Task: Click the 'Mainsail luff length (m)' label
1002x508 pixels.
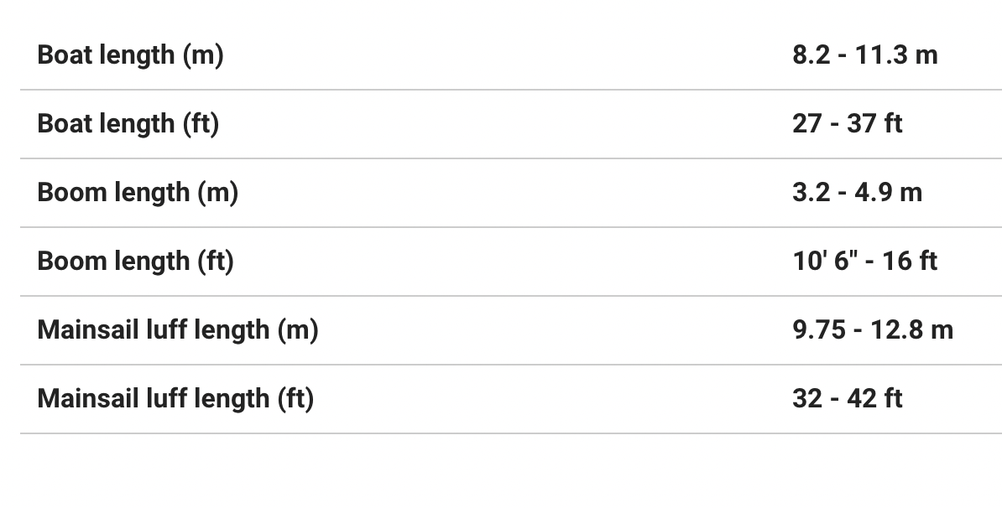Action: pos(178,330)
